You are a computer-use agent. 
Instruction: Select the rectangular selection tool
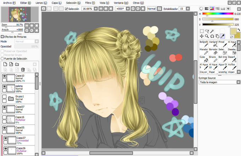pyautogui.click(x=202, y=31)
